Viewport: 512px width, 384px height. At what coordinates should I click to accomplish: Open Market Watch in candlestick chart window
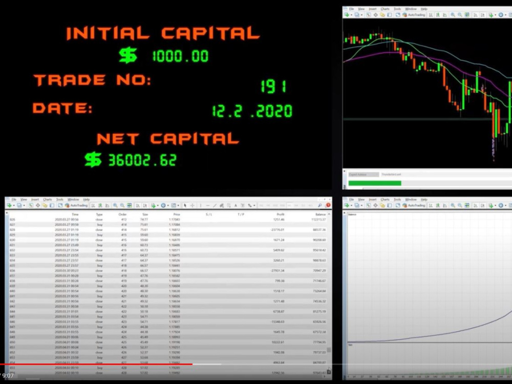369,15
